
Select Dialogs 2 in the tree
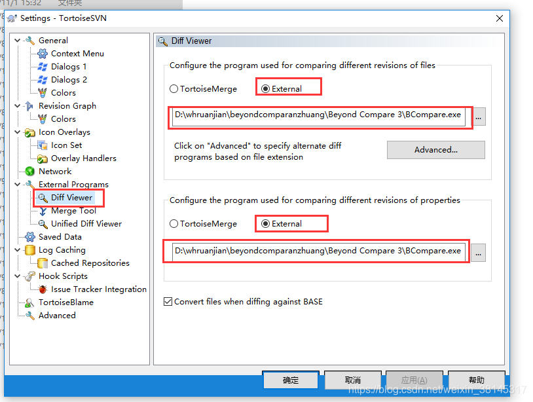(x=69, y=80)
